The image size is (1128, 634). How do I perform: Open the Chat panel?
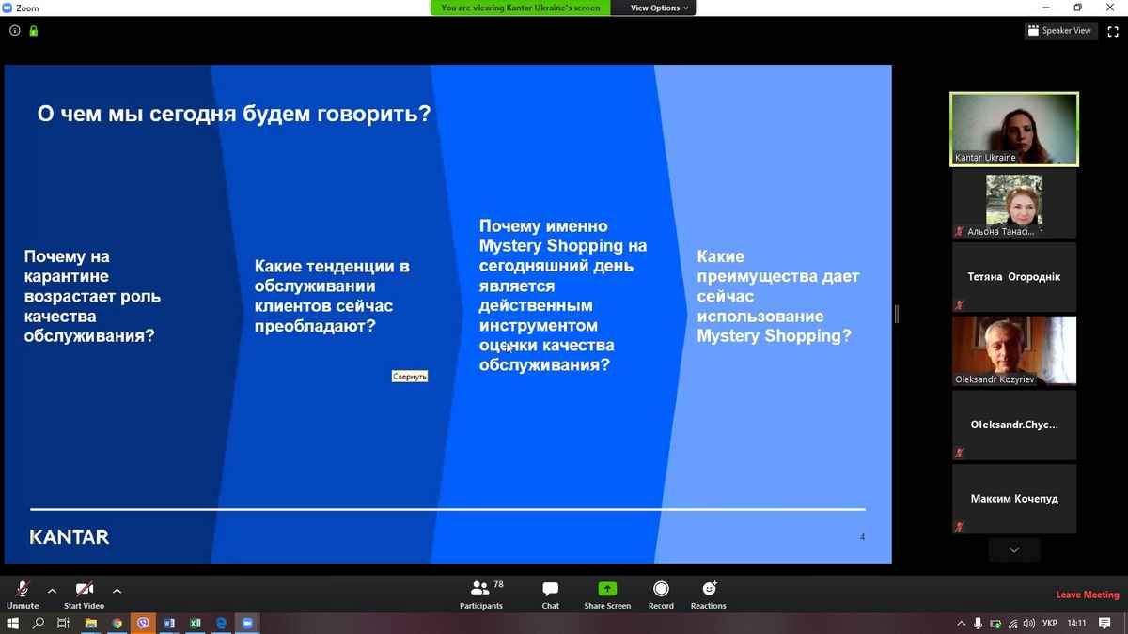(x=550, y=594)
